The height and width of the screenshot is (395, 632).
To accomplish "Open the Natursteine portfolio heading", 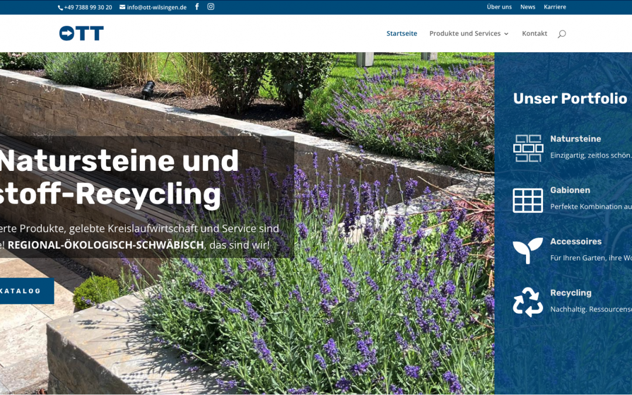I will click(x=576, y=139).
